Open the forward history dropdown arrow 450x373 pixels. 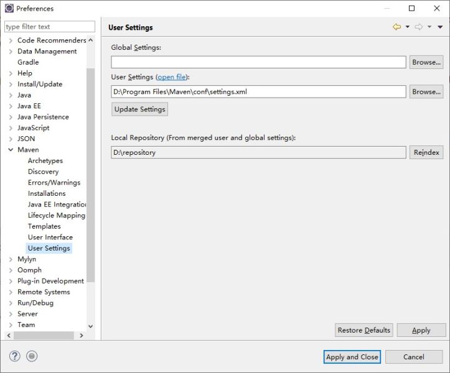(429, 27)
